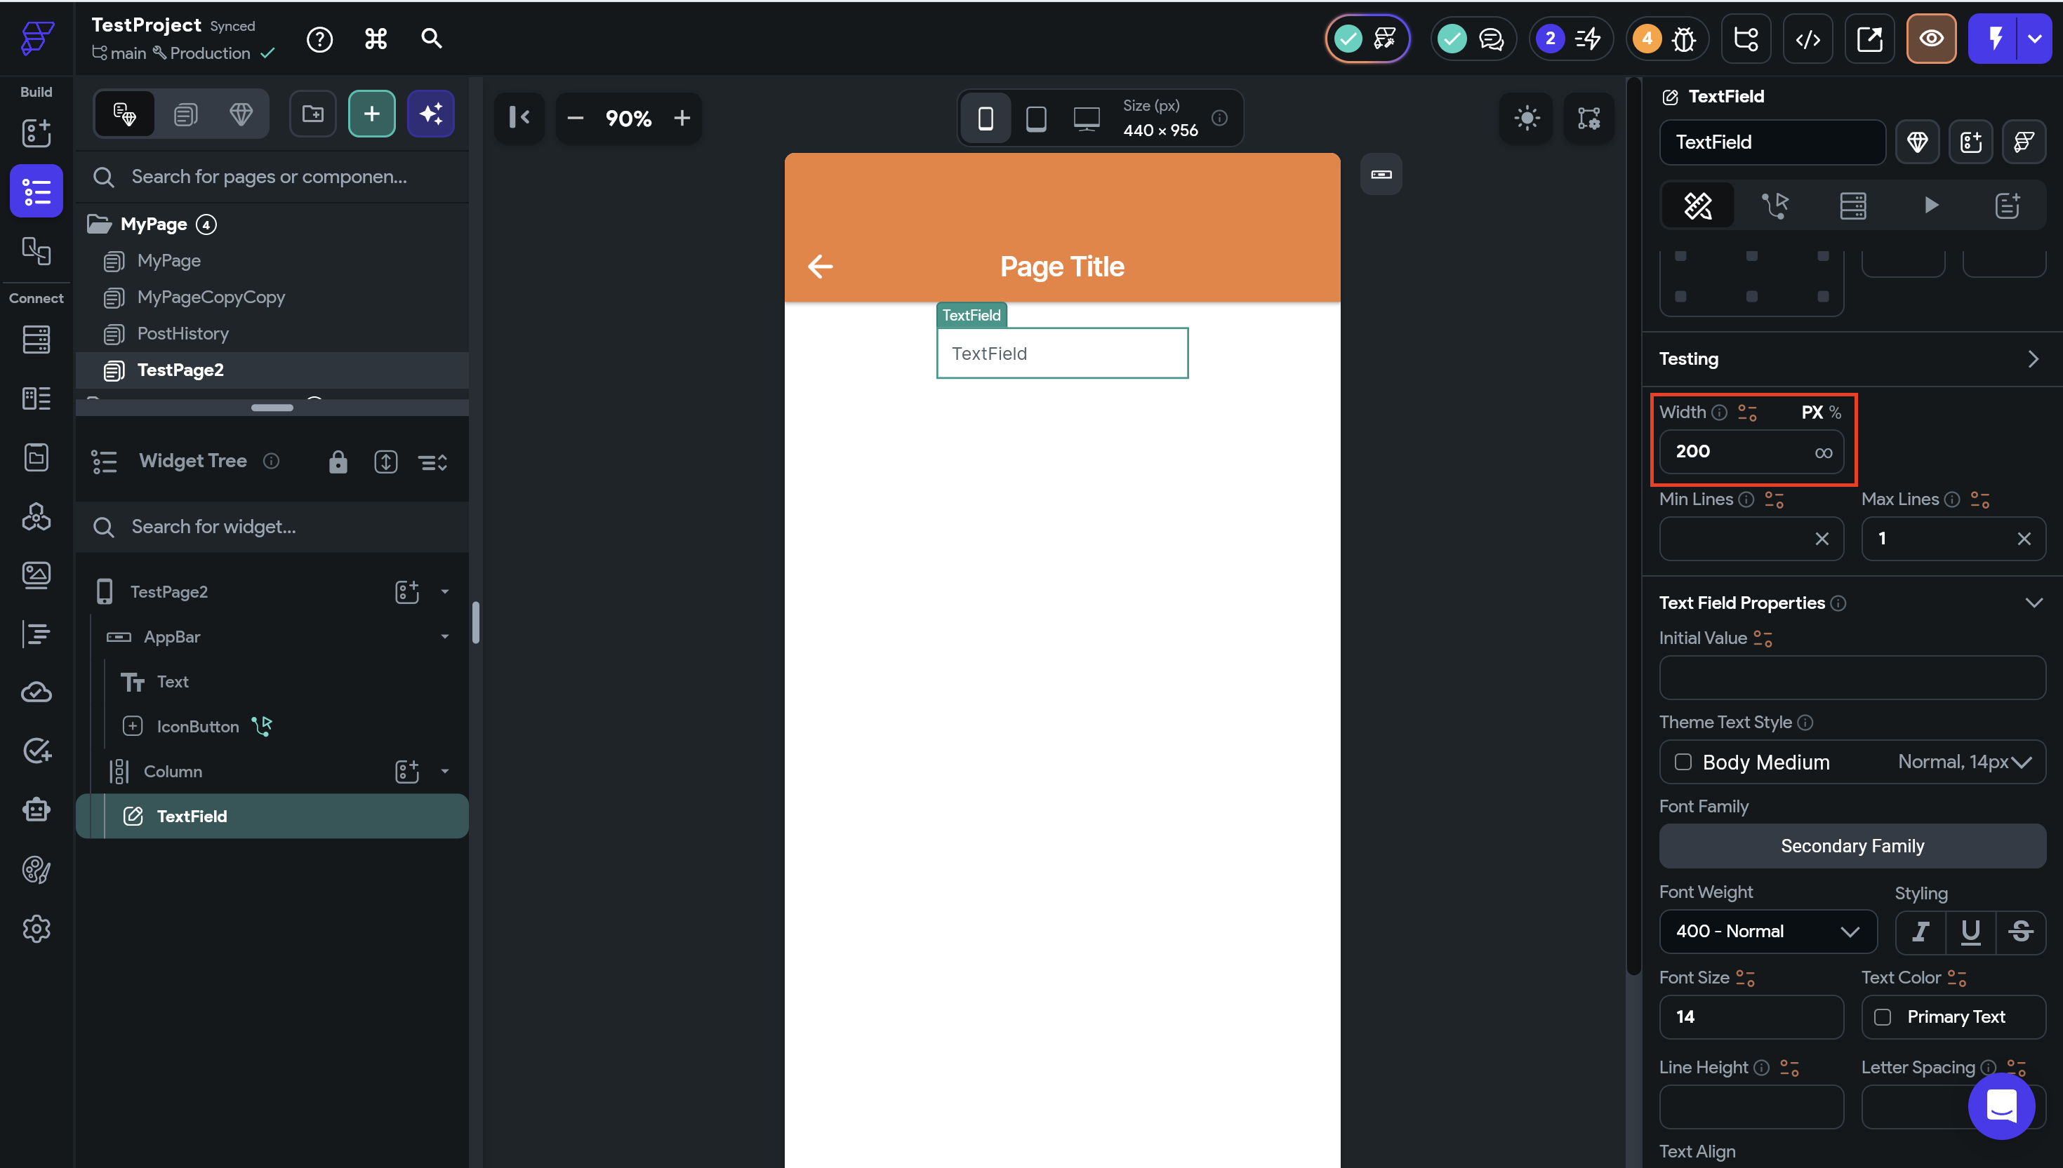The width and height of the screenshot is (2063, 1168).
Task: Click the Primary Text color swatch
Action: tap(1883, 1017)
